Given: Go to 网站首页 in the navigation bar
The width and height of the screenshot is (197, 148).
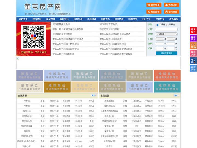Looking at the screenshot, I should pyautogui.click(x=23, y=19).
